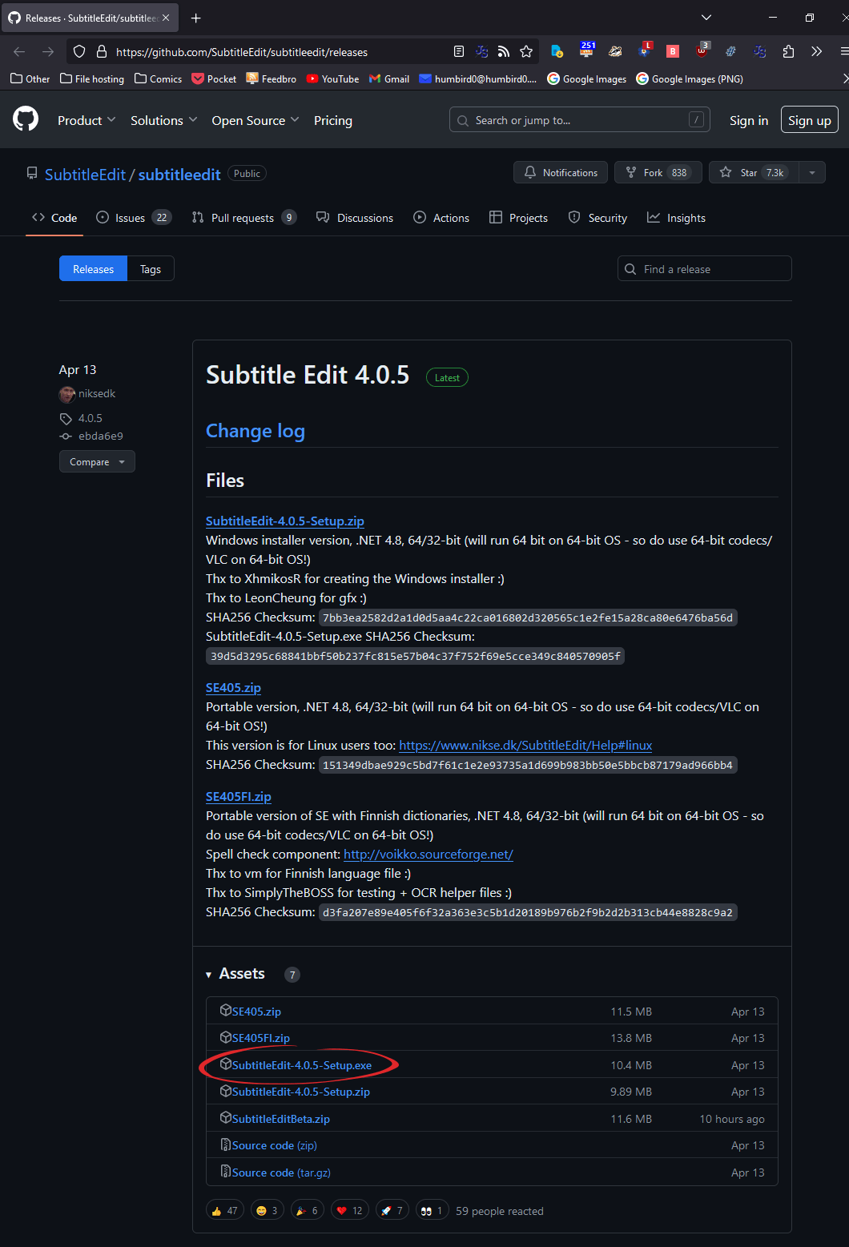Screen dimensions: 849x1247
Task: Toggle the thumbs up reaction
Action: 224,1210
